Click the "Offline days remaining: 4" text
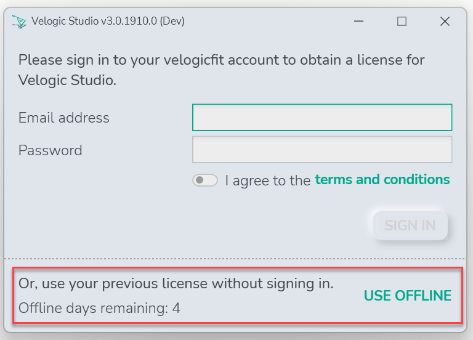The image size is (473, 340). pos(100,308)
